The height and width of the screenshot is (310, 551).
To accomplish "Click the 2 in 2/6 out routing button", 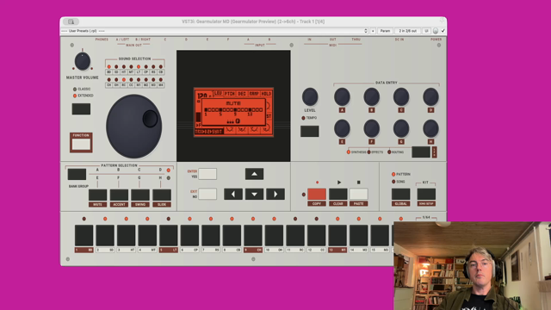I will pyautogui.click(x=407, y=31).
